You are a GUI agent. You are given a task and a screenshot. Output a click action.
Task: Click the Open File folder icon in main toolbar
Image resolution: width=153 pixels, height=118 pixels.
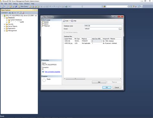(11, 6)
